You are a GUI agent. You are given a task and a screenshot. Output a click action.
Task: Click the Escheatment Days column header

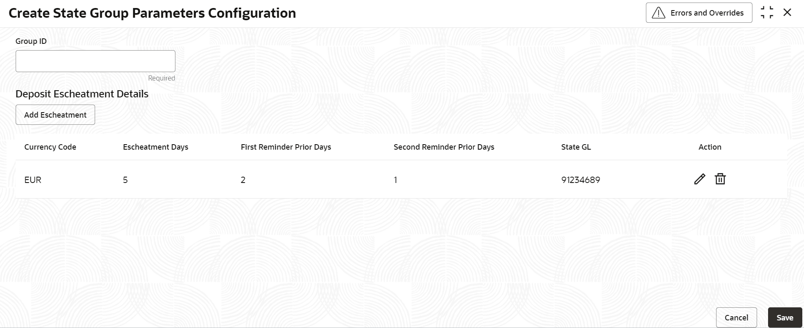156,147
